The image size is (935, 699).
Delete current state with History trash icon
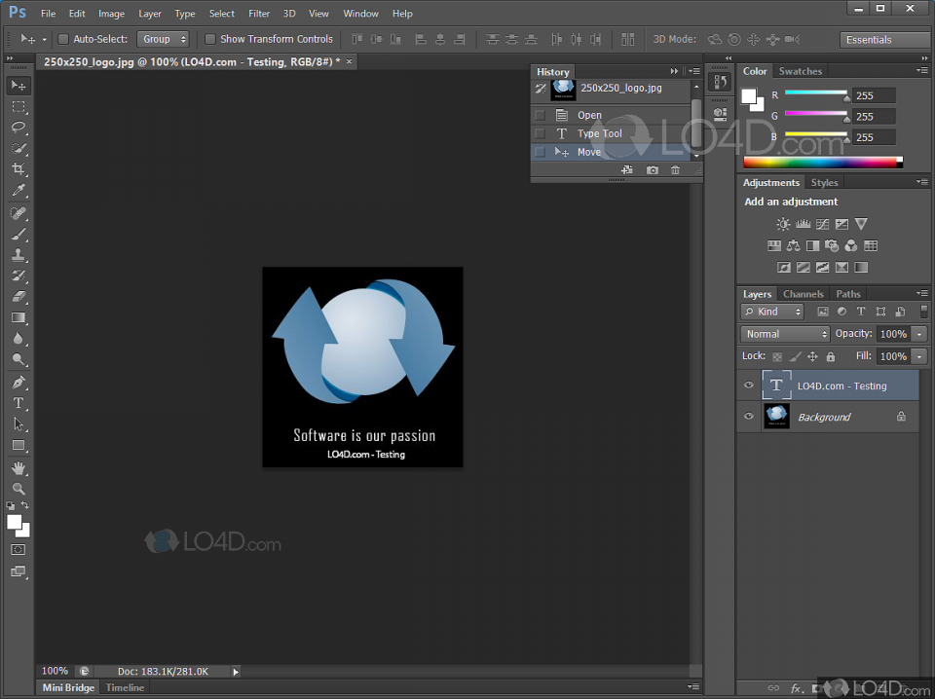(x=675, y=170)
